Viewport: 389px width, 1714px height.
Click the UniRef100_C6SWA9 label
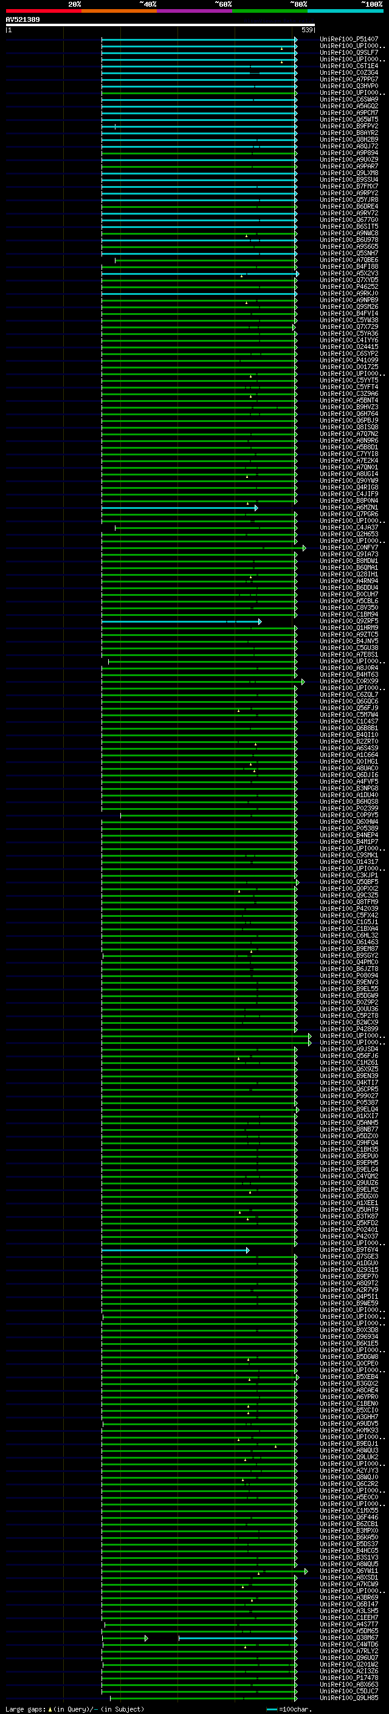point(349,99)
